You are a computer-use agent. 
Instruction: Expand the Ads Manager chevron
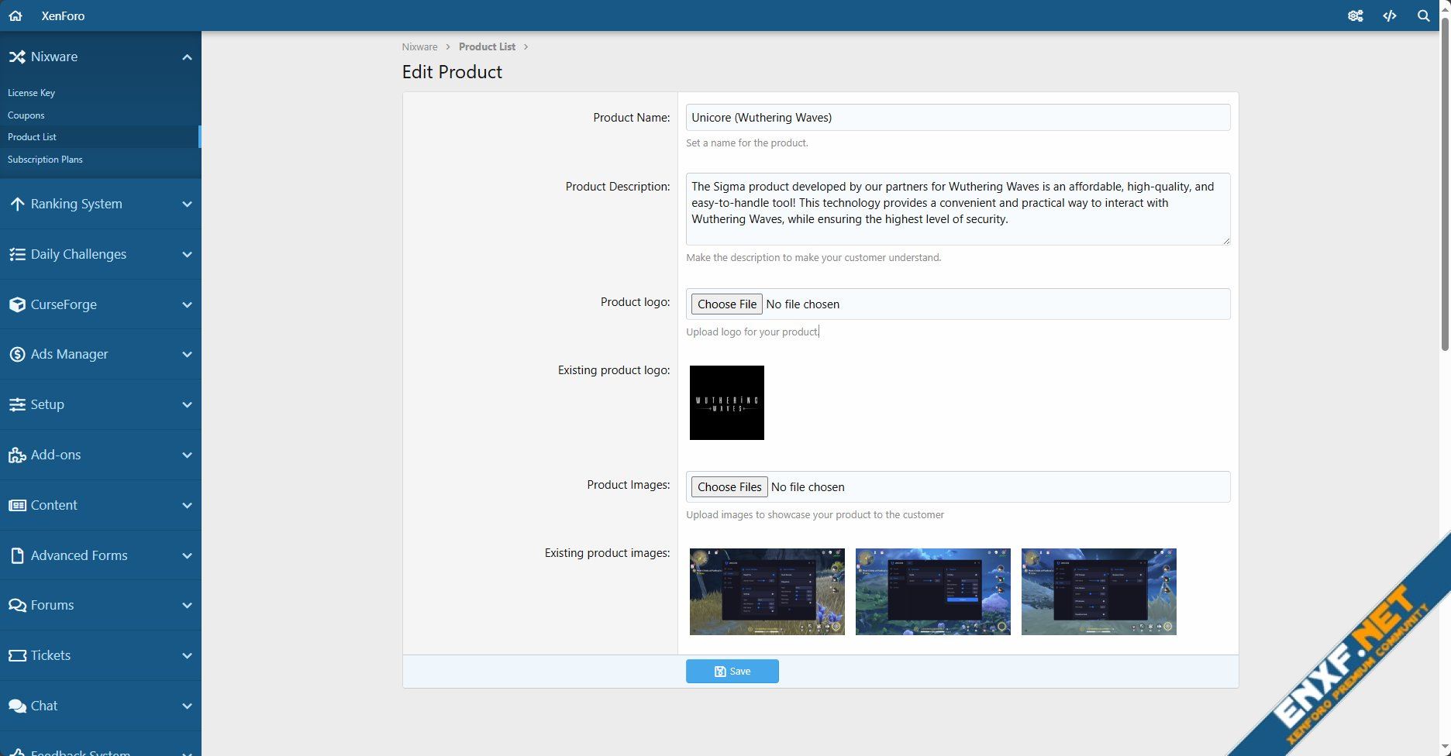coord(187,354)
